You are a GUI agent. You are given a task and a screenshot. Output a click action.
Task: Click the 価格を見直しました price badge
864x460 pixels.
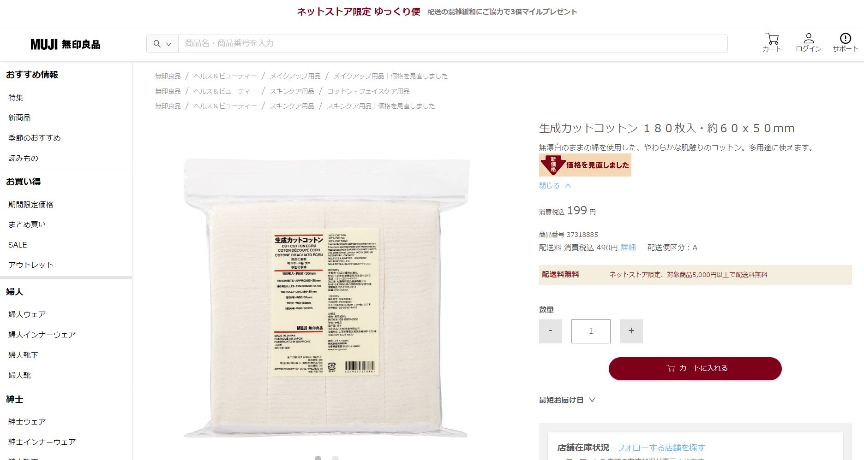click(x=585, y=165)
